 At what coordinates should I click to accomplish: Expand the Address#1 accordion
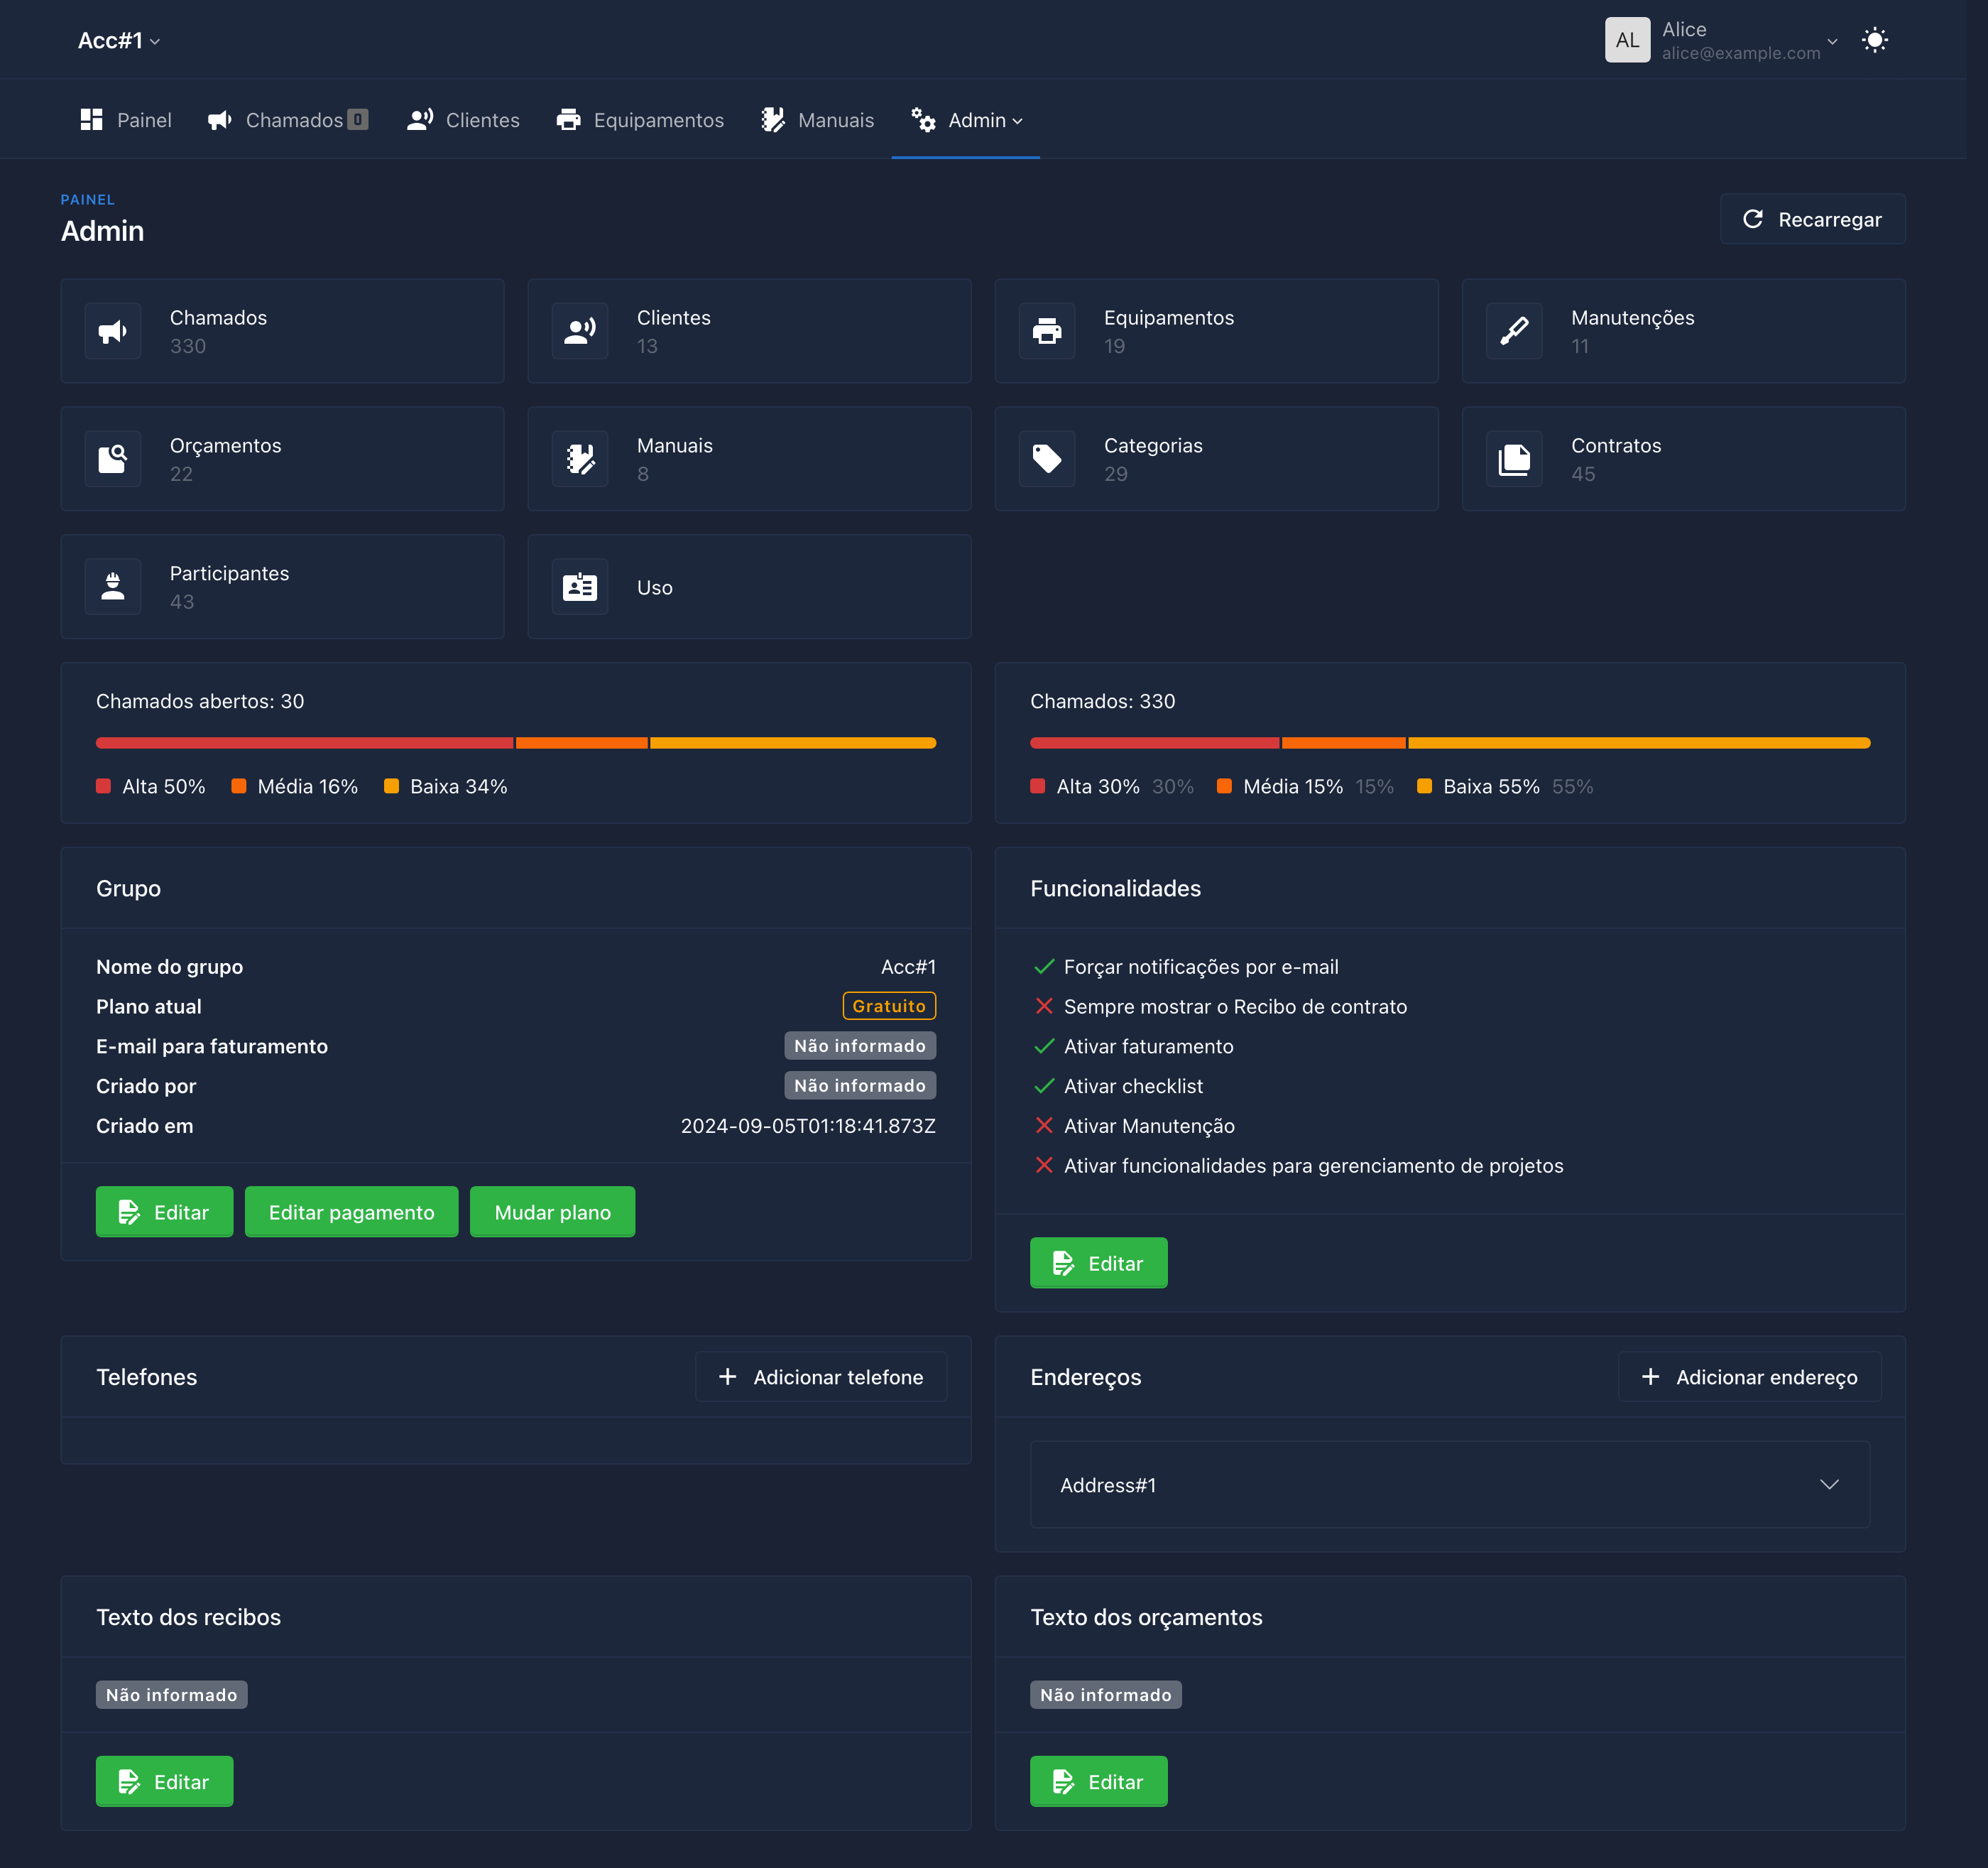(1450, 1484)
